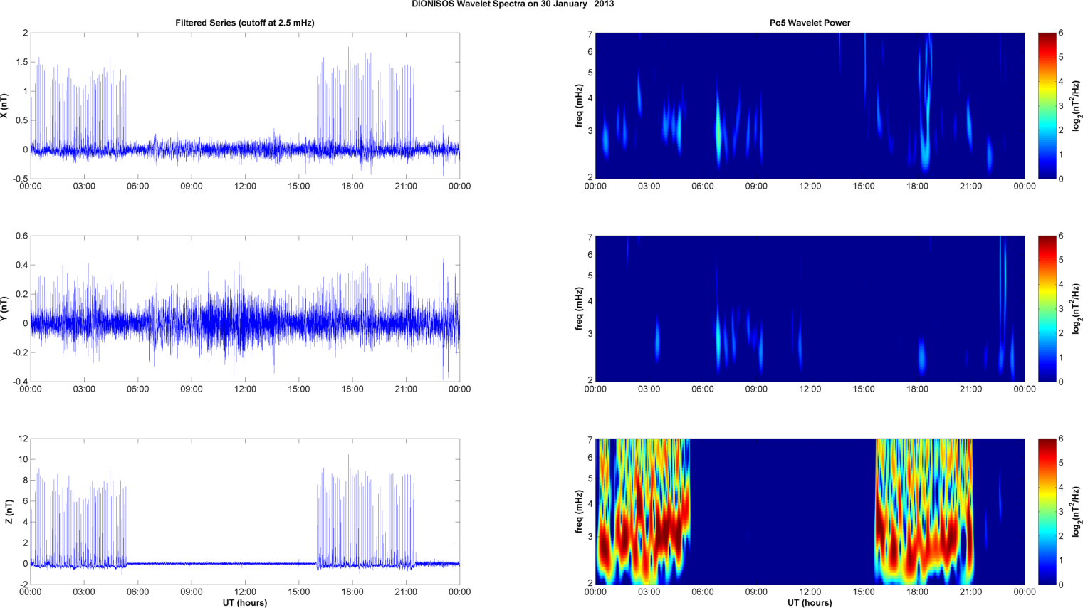Click the DIONISOS Wavelet Spectra main title

(513, 4)
